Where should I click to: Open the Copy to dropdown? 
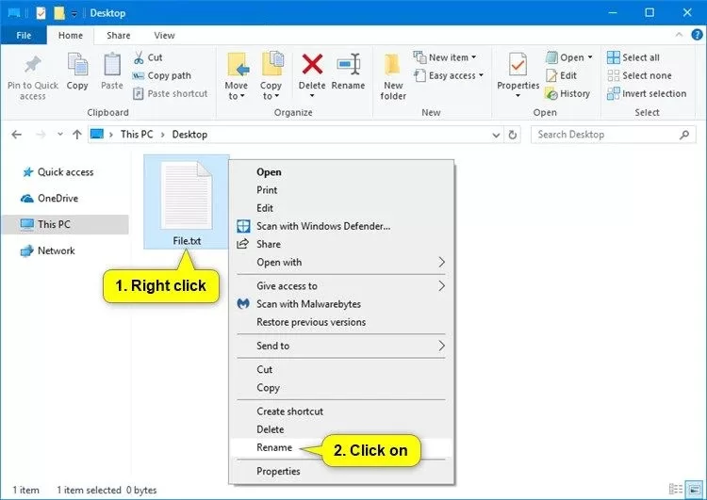[x=271, y=90]
